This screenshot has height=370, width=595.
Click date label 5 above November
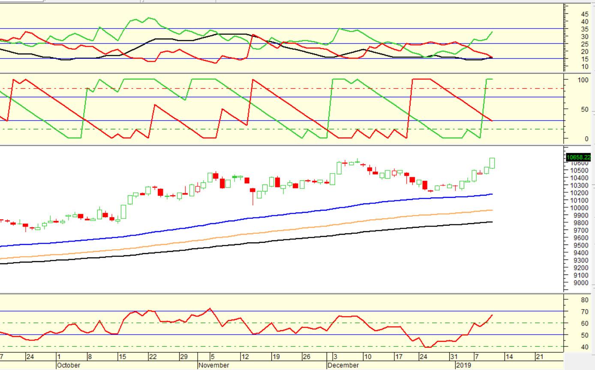coord(213,357)
